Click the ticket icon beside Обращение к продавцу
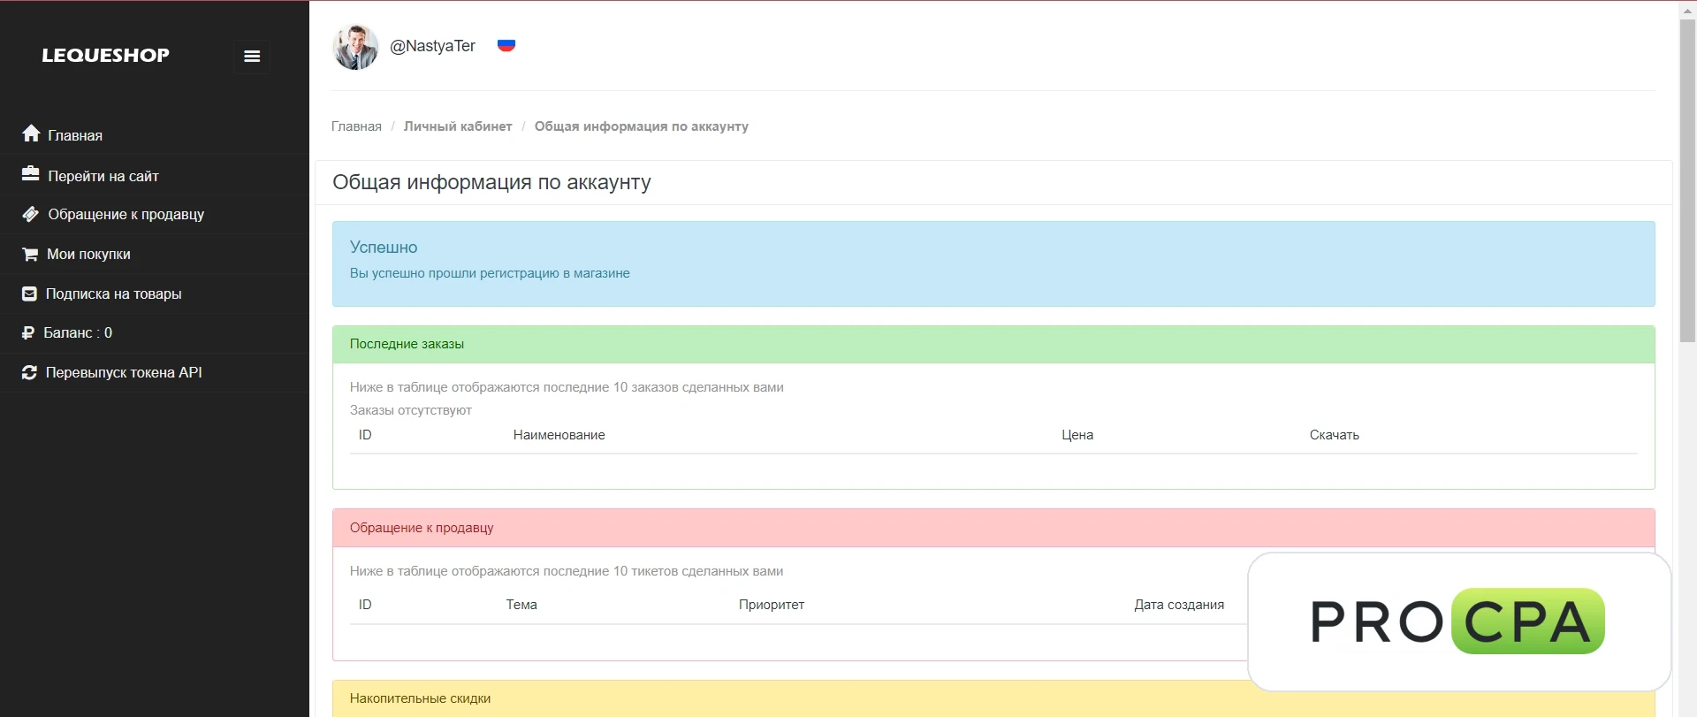This screenshot has height=717, width=1697. [x=30, y=214]
